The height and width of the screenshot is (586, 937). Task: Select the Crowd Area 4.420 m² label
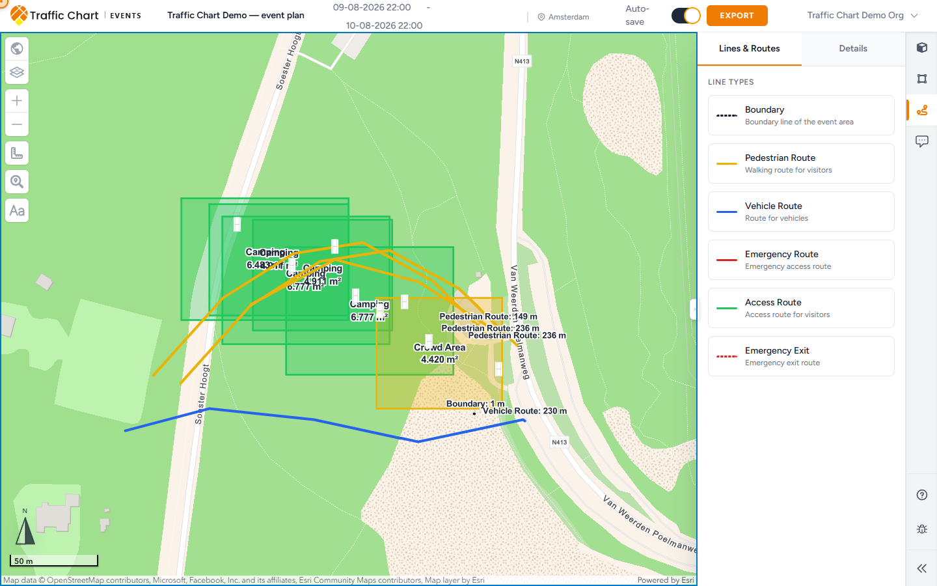click(439, 353)
